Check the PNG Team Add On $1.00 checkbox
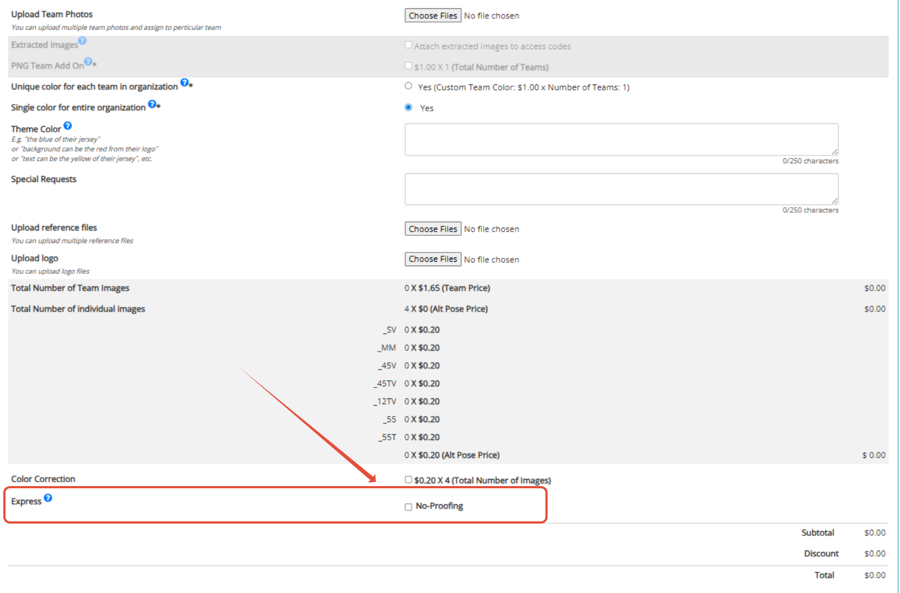Screen dimensions: 900x593 [x=409, y=66]
